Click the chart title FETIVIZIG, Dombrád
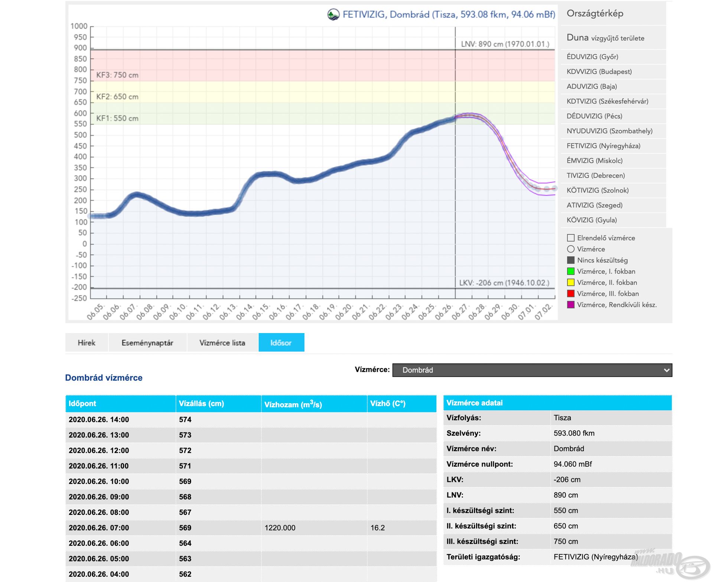The width and height of the screenshot is (713, 582). (449, 14)
